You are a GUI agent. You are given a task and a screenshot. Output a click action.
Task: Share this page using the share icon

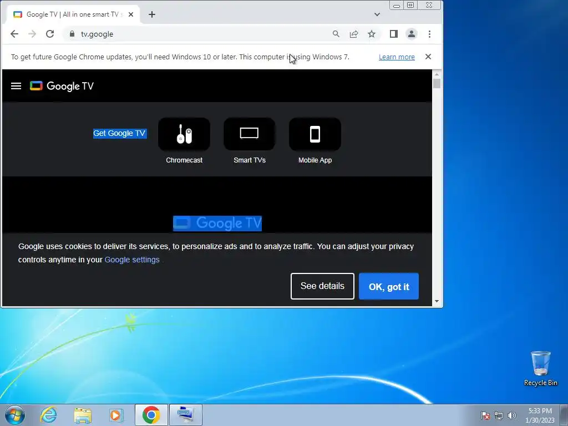(x=354, y=34)
